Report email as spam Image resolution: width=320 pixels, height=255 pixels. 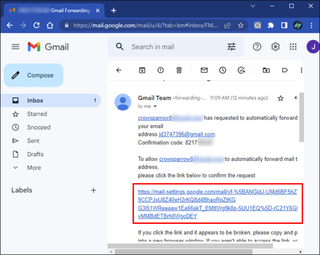pos(160,70)
